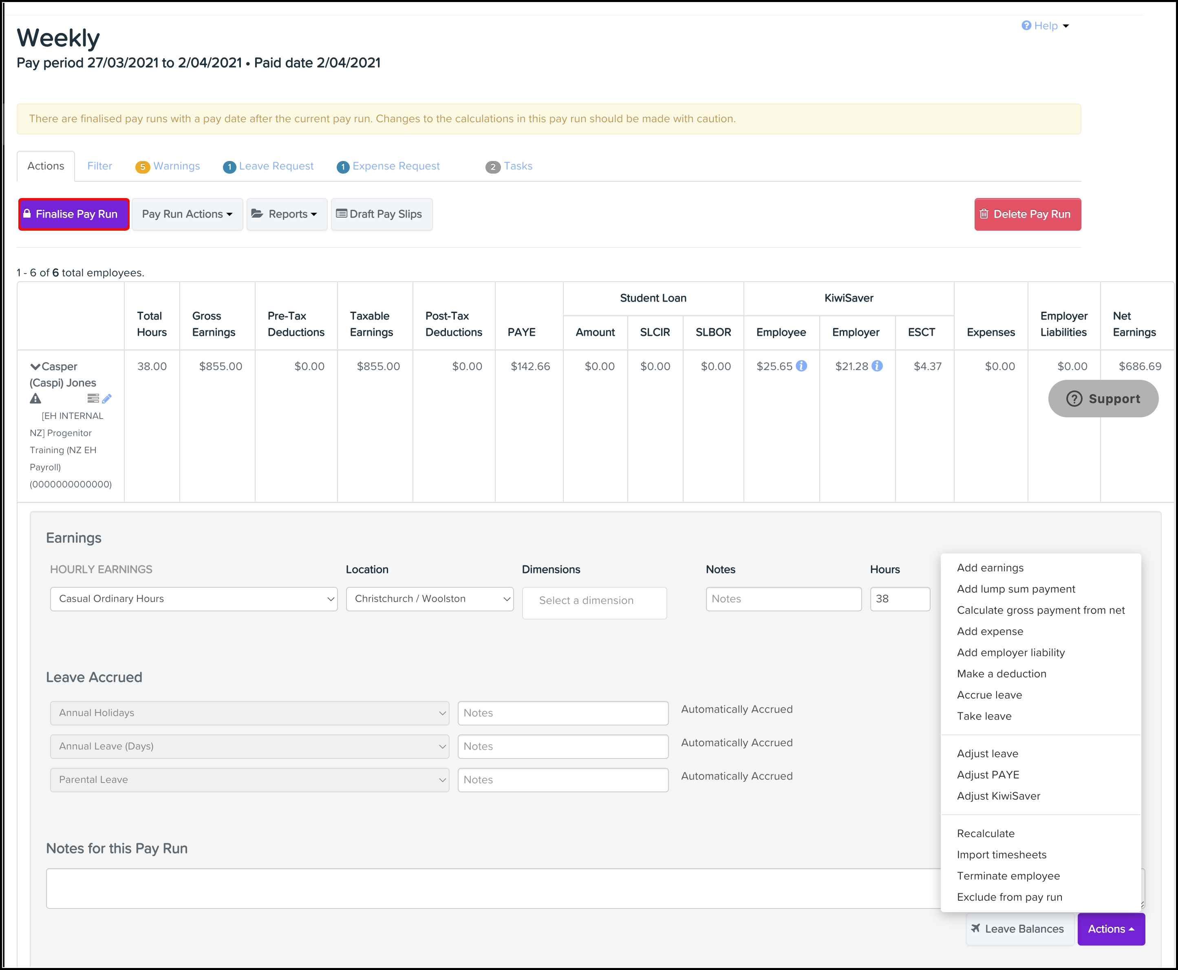Click the Hours input field showing 38
Screen dimensions: 1178x970
[x=899, y=599]
